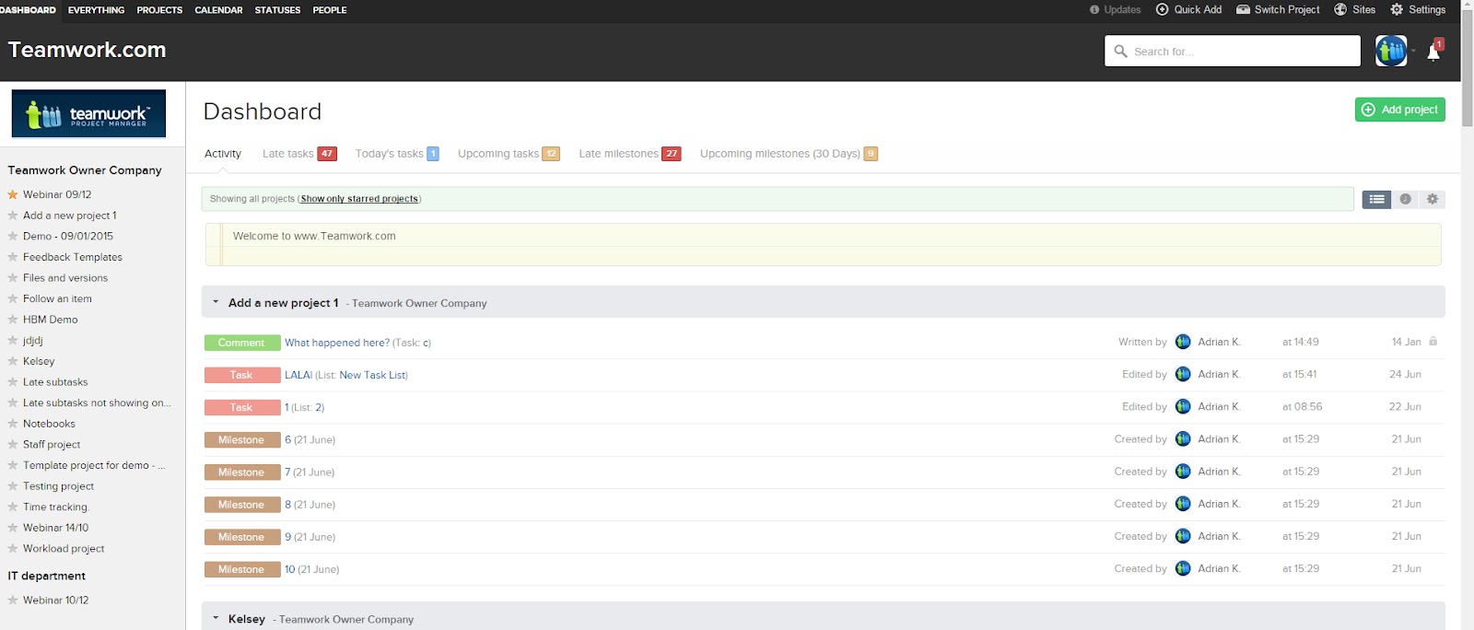Screen dimensions: 1474x630
Task: Open the notifications bell
Action: tap(1433, 52)
